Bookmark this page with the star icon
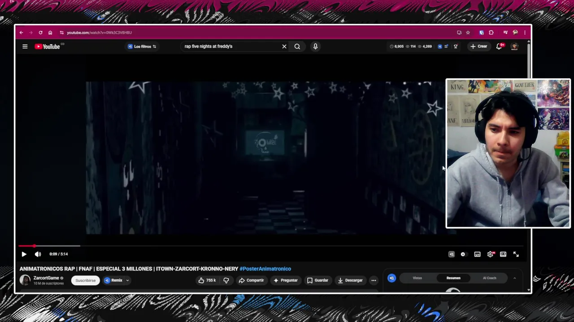This screenshot has width=574, height=322. click(468, 33)
